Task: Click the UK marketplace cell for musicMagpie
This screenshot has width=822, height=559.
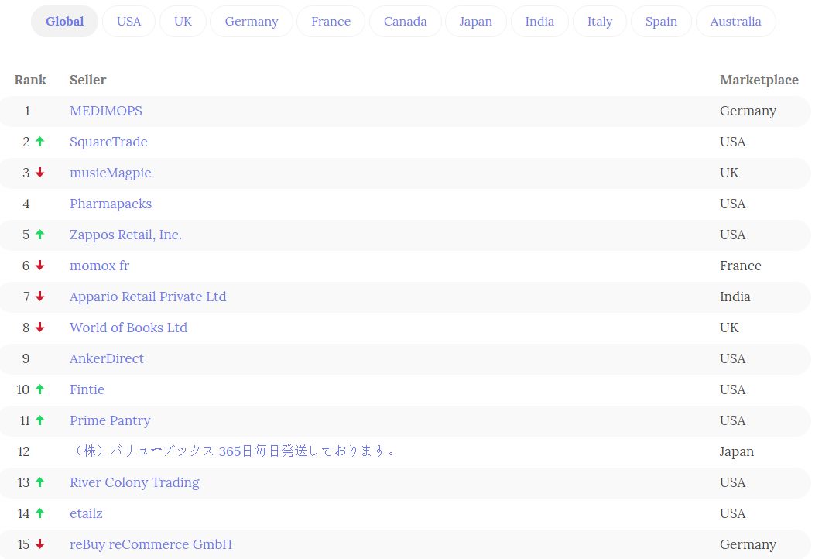Action: (729, 173)
